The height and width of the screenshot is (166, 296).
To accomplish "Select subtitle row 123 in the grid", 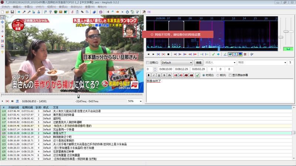I will click(74, 144).
